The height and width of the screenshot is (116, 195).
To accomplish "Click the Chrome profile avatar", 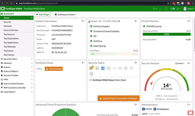I will pos(188,3).
